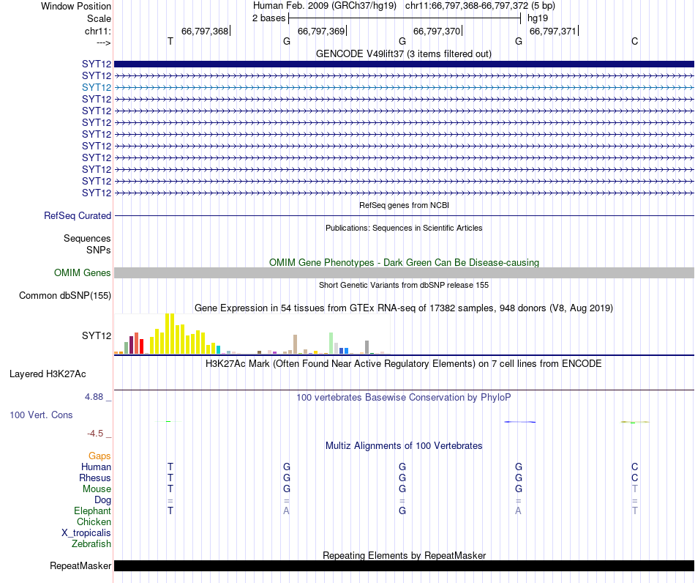695x583 pixels.
Task: Click the 'SNPs' track label
Action: pyautogui.click(x=99, y=250)
